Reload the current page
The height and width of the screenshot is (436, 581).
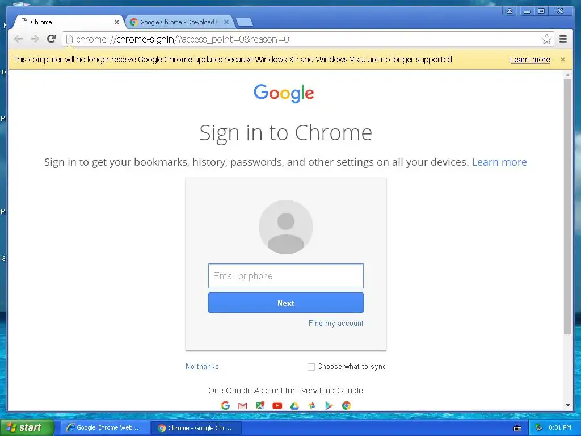[x=52, y=39]
